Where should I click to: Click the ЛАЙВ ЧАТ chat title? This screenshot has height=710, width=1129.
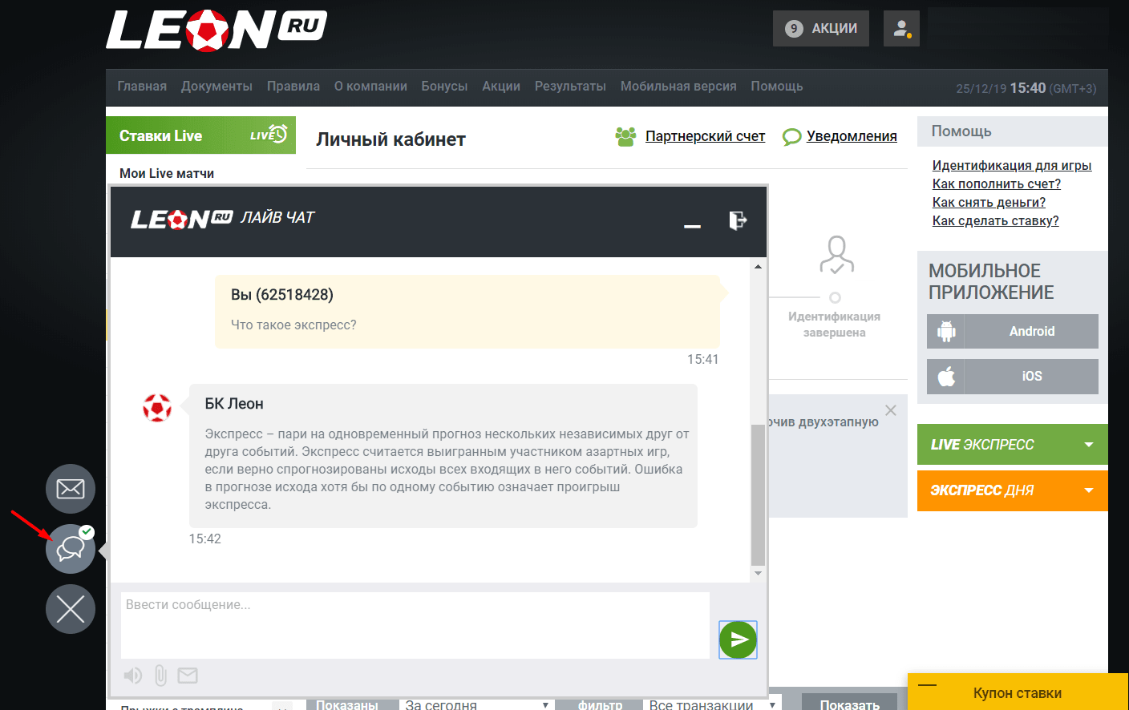point(277,217)
